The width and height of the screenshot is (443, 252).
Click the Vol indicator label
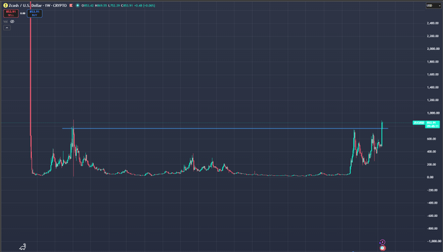[6, 21]
